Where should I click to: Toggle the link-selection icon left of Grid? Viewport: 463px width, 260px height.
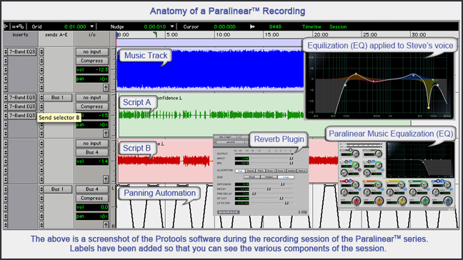point(18,26)
